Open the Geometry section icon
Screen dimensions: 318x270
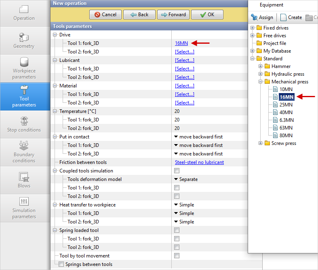coord(24,37)
